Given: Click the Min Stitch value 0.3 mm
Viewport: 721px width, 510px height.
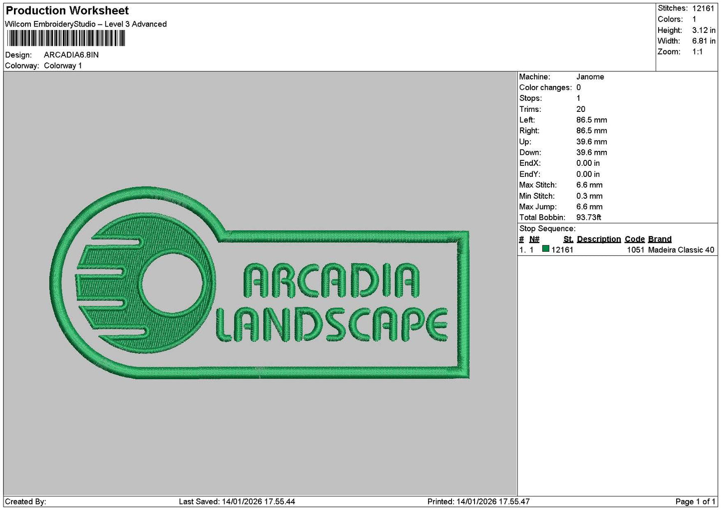Looking at the screenshot, I should [x=589, y=196].
